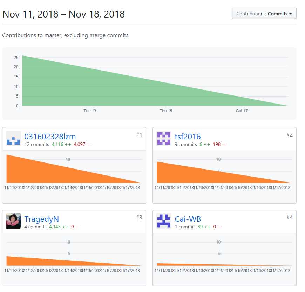
Task: Click TragedyN's photo avatar
Action: click(13, 221)
